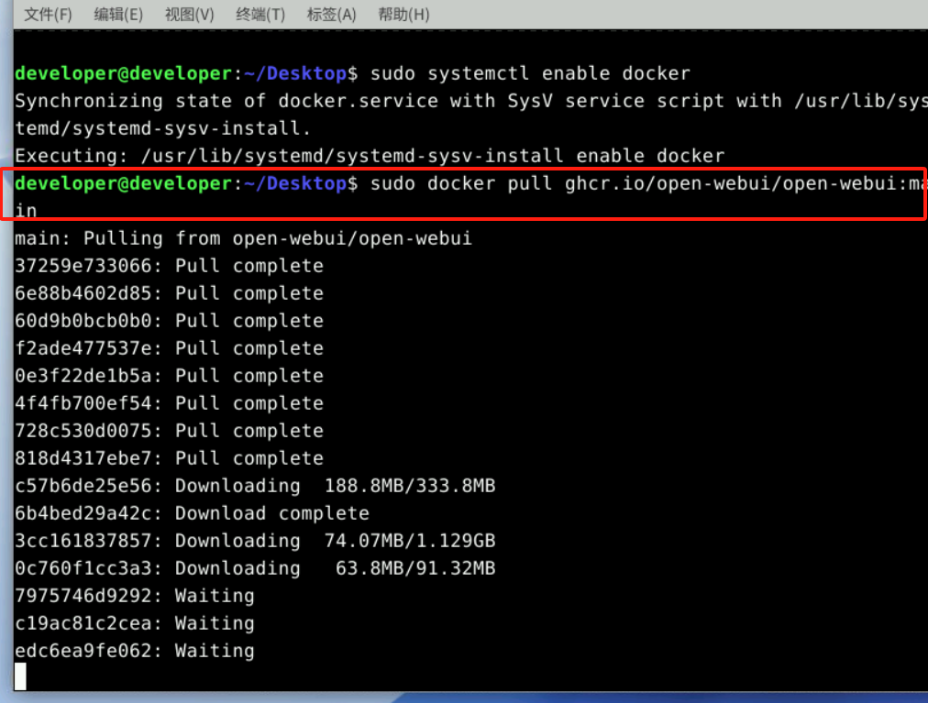
Task: Click the layer line 4f4fb700ef54
Action: (170, 403)
